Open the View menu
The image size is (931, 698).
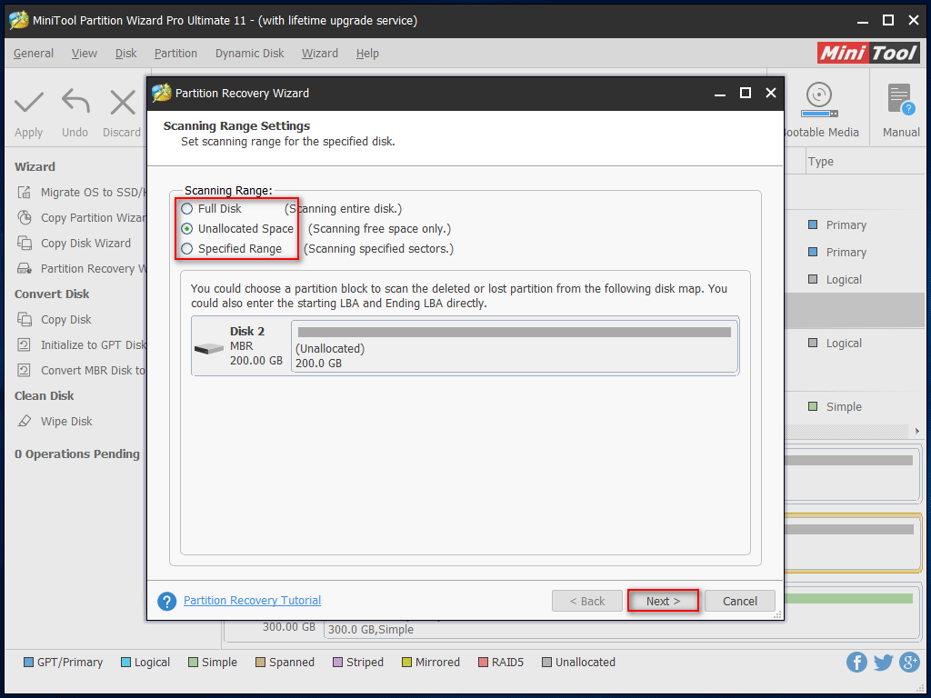(85, 54)
